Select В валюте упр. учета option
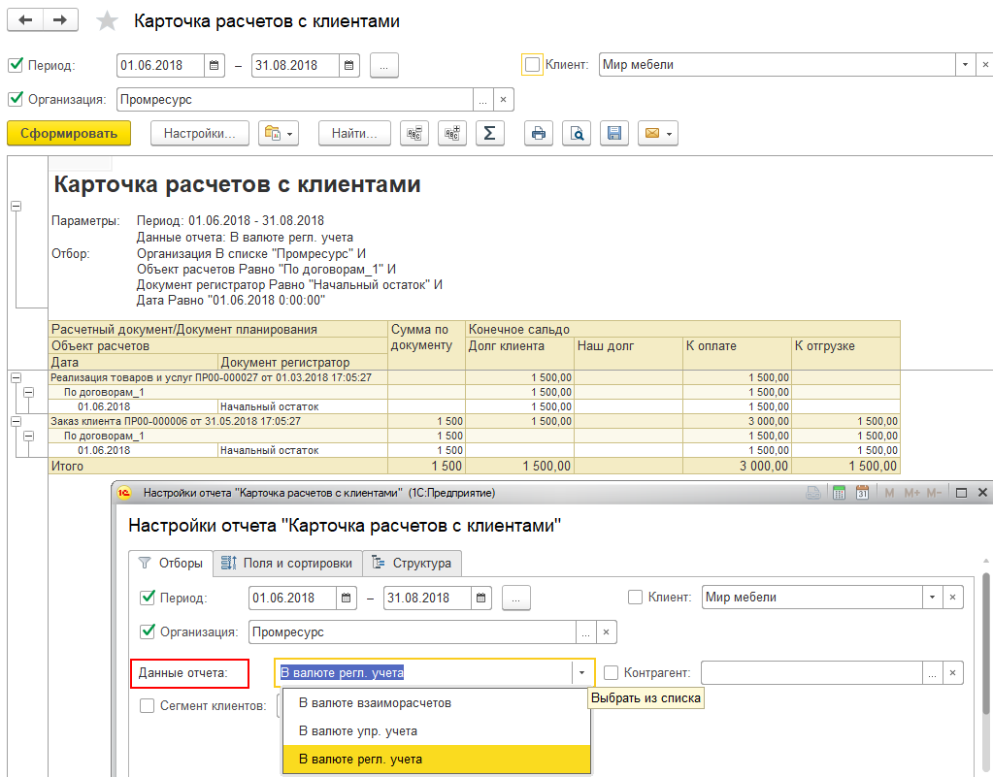 [358, 730]
